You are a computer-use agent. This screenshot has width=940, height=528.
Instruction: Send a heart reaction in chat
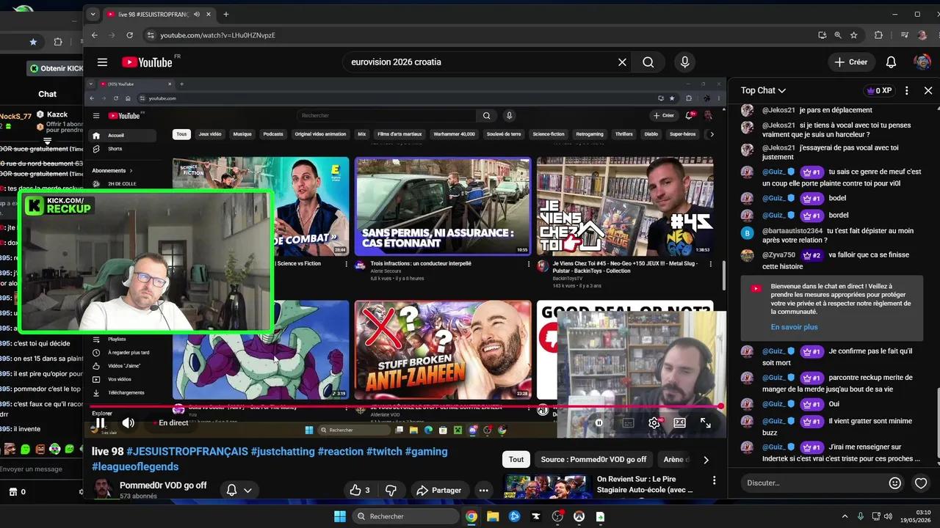pyautogui.click(x=921, y=483)
